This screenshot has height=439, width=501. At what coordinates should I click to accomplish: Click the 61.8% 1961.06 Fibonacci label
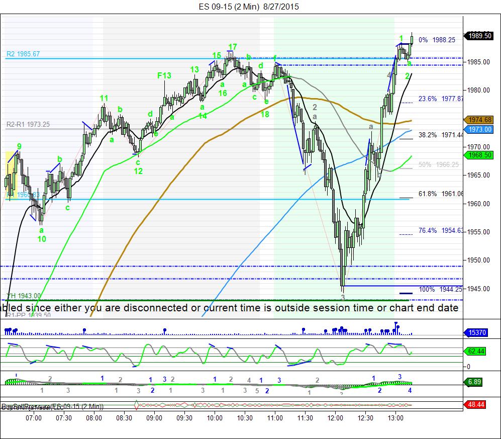[x=441, y=194]
